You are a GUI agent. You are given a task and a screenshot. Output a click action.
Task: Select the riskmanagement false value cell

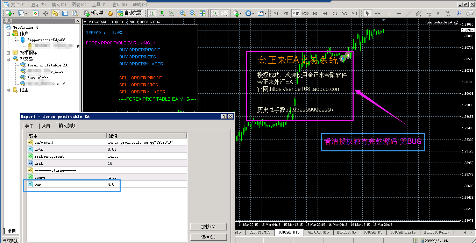point(147,156)
